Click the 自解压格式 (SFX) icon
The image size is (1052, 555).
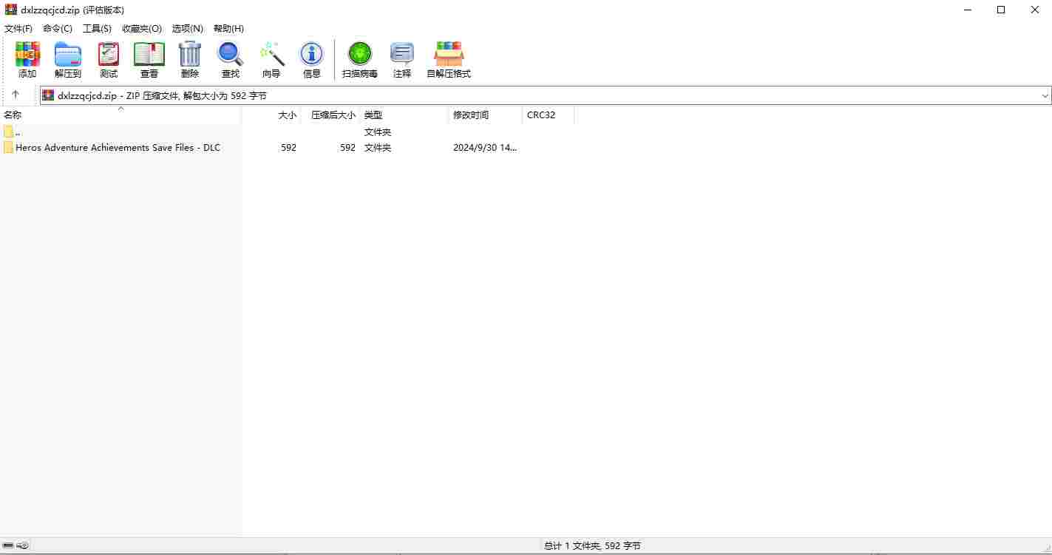point(449,54)
